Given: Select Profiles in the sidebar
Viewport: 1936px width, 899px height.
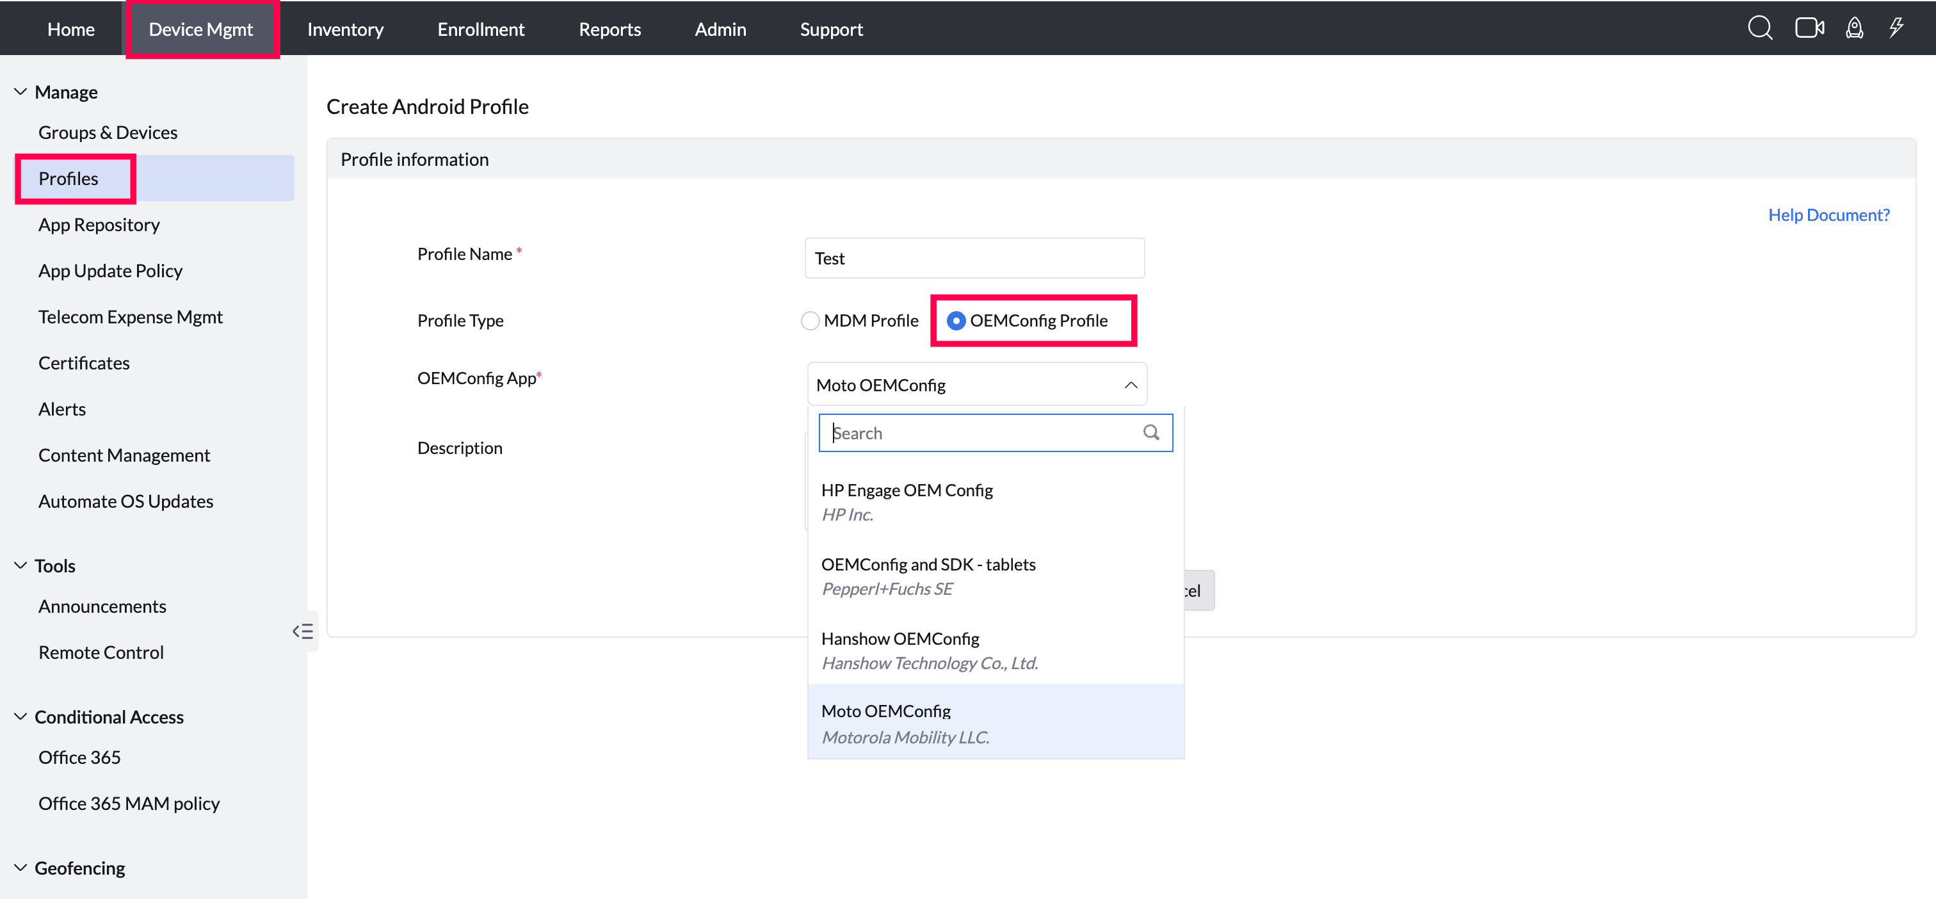Looking at the screenshot, I should coord(154,178).
